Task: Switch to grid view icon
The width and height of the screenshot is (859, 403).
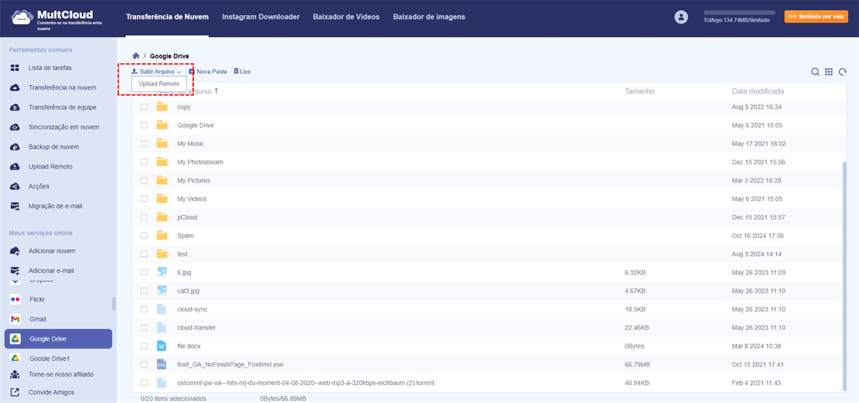Action: [829, 72]
